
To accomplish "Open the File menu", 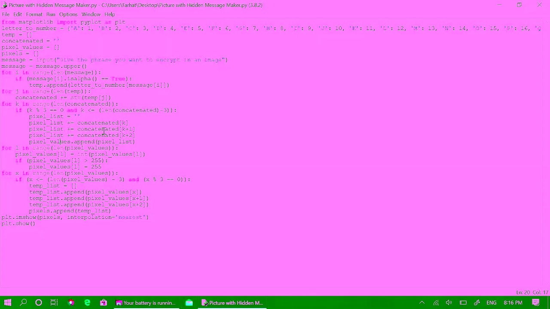I will [x=6, y=14].
